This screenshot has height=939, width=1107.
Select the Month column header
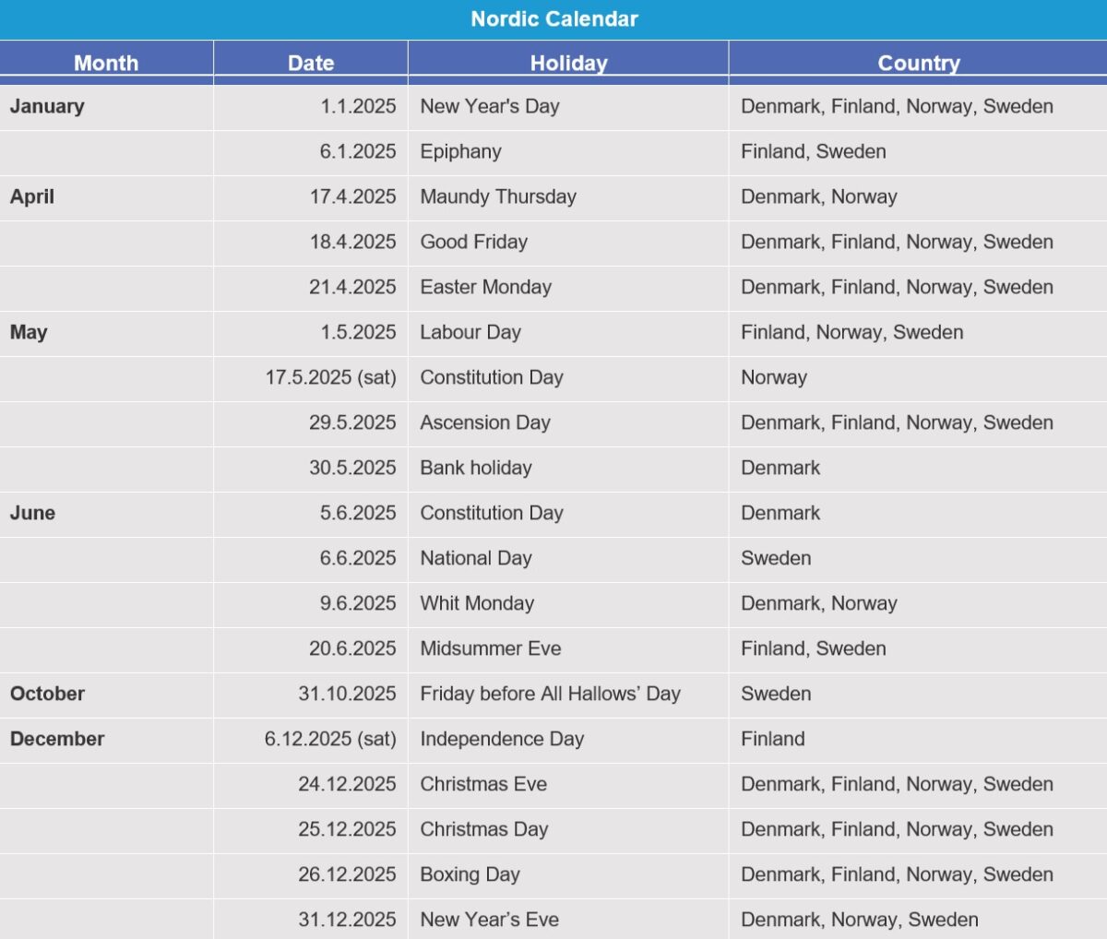coord(106,63)
